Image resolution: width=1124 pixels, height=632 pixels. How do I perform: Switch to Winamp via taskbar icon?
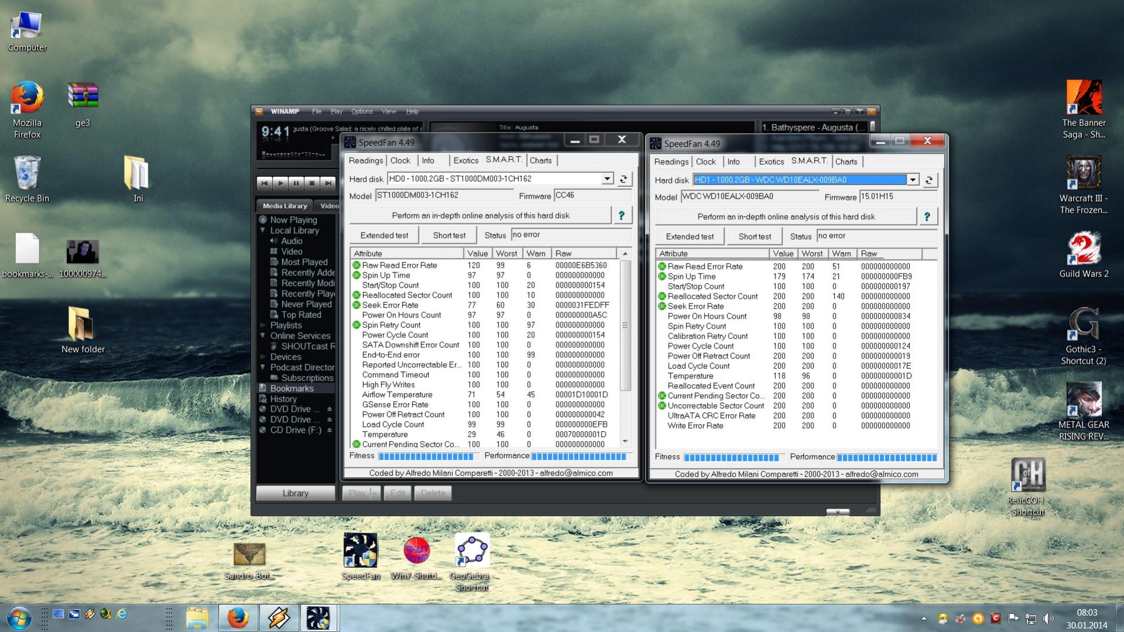pos(278,618)
